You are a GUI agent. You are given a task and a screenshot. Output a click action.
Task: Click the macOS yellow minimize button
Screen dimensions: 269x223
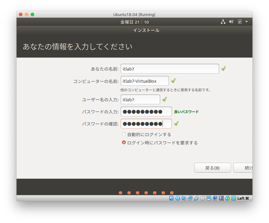pyautogui.click(x=27, y=14)
